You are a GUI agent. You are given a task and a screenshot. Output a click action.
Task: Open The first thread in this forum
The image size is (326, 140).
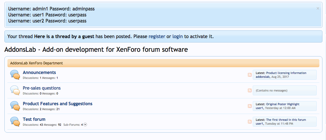click(x=286, y=120)
